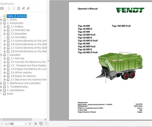The height and width of the screenshot is (127, 152).
Task: Open bookmark 2.7 Control Elements of the ISOB
Action: [x=29, y=48]
